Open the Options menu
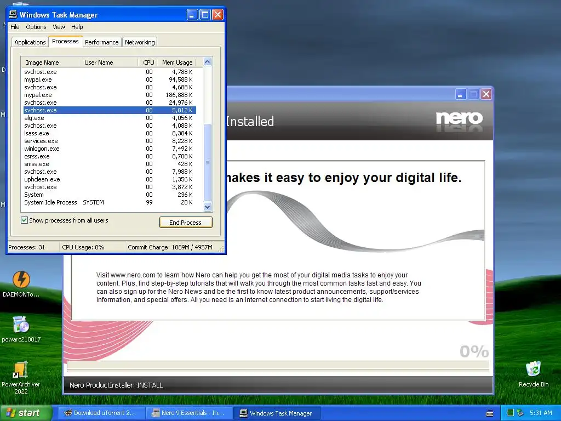 click(x=36, y=27)
